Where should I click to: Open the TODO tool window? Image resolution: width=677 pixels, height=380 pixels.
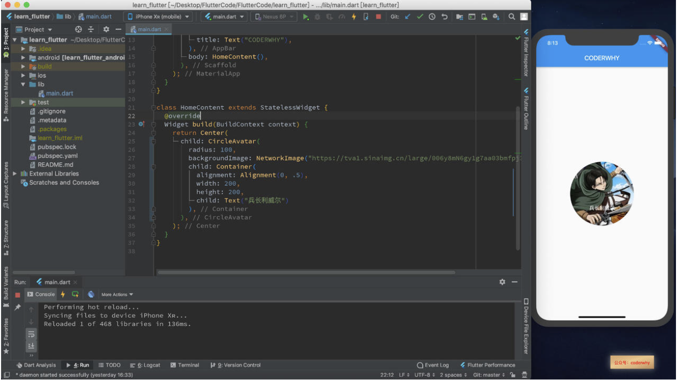pos(109,365)
